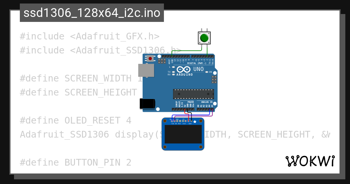The width and height of the screenshot is (350, 184).
Task: Click the POWER pin header
Action: tap(183, 109)
